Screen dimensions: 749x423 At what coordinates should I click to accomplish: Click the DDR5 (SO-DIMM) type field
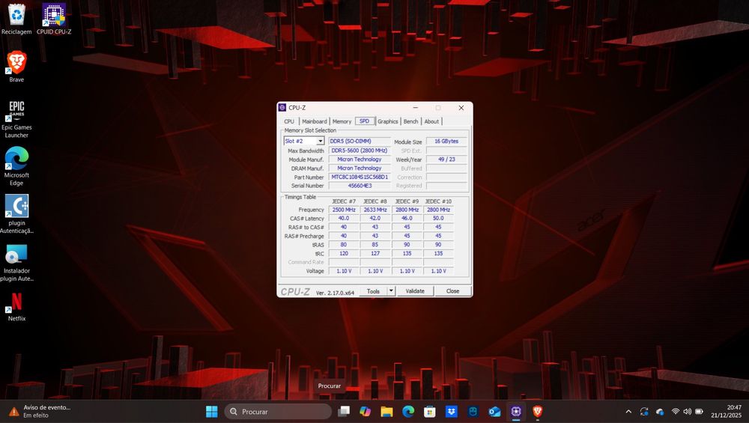coord(360,141)
